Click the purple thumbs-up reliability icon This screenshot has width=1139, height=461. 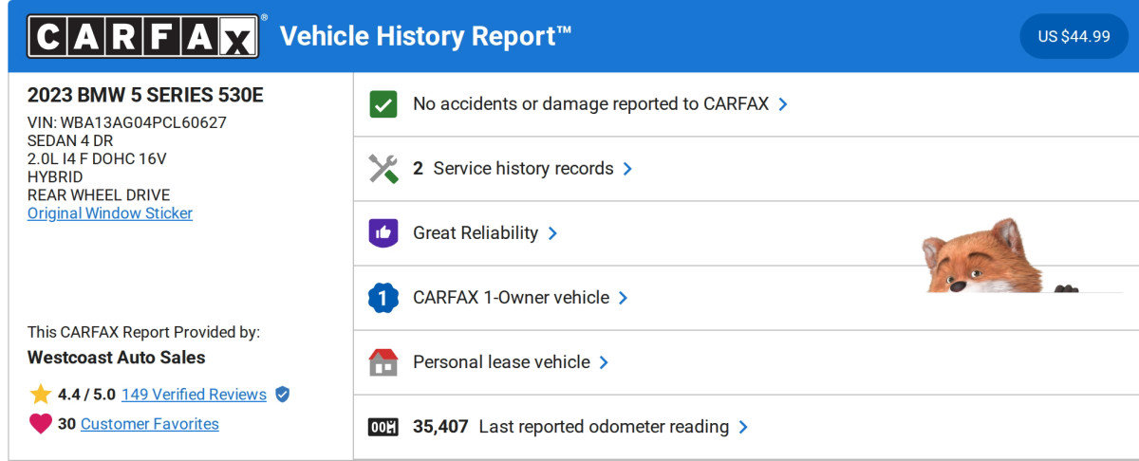point(383,233)
